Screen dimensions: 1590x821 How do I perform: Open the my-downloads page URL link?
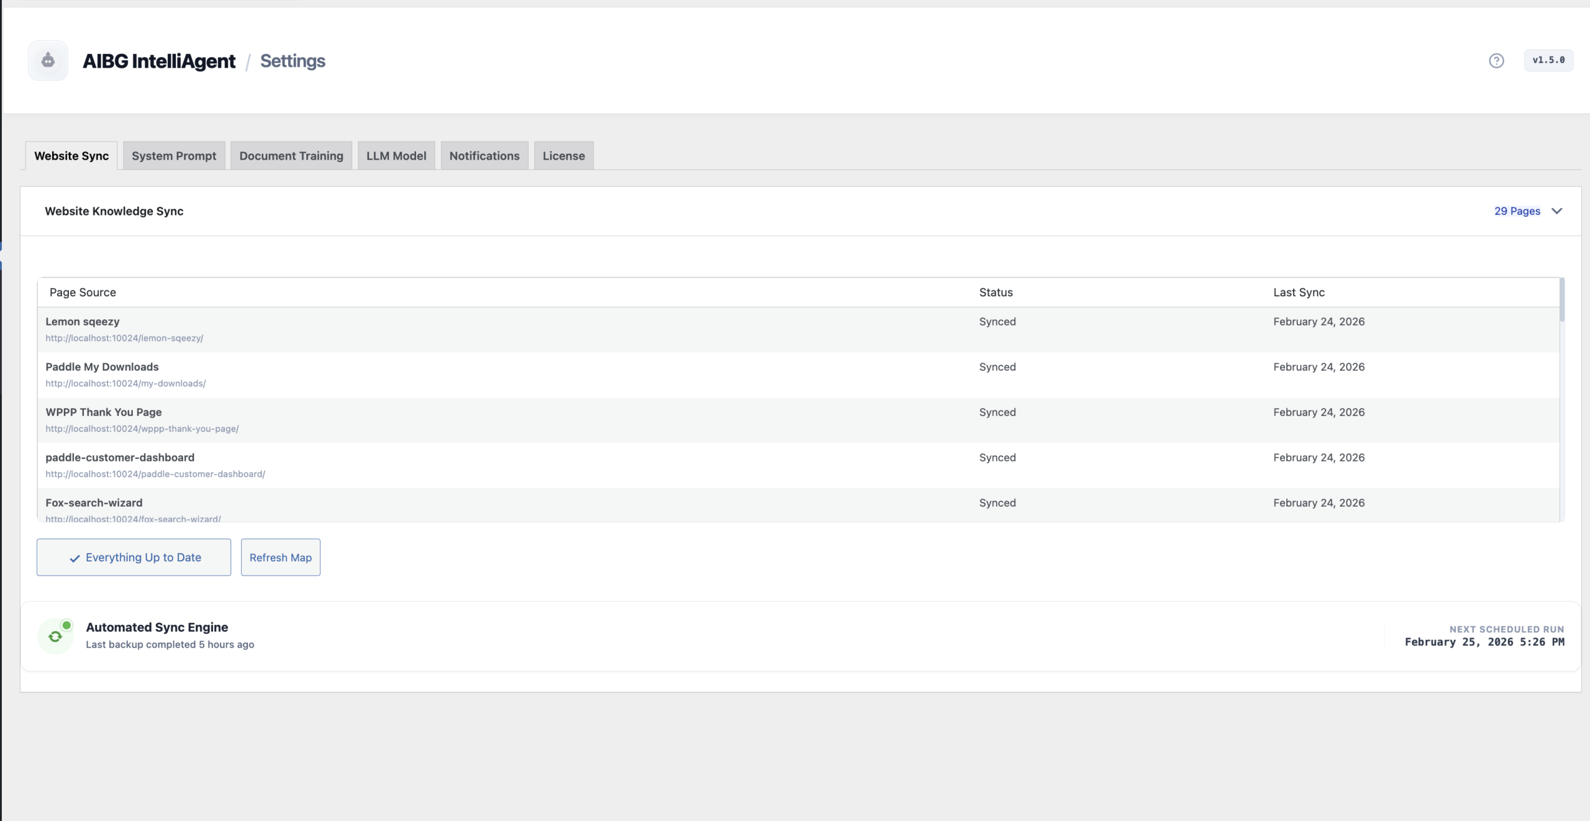(125, 383)
